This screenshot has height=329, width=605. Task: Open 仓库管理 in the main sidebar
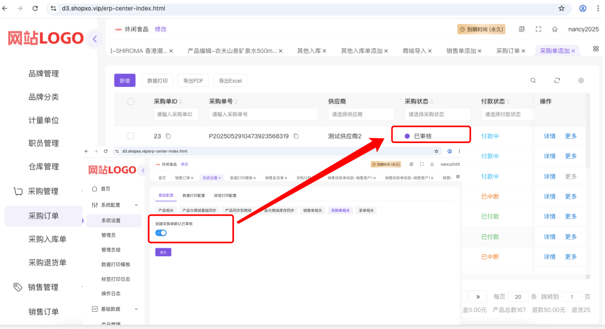coord(44,167)
